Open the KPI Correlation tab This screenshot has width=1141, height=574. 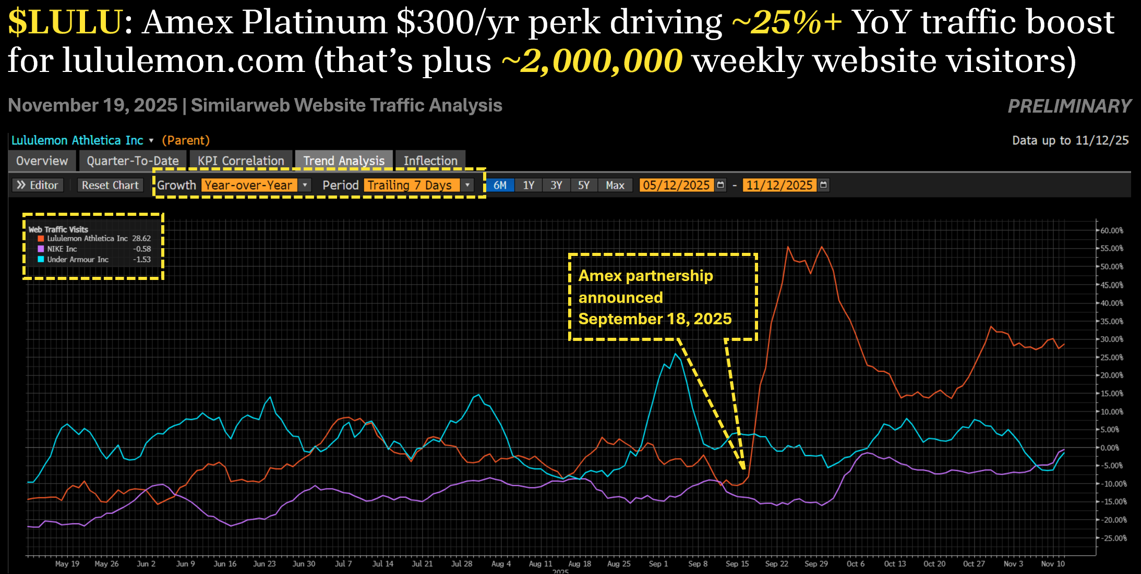[x=241, y=161]
